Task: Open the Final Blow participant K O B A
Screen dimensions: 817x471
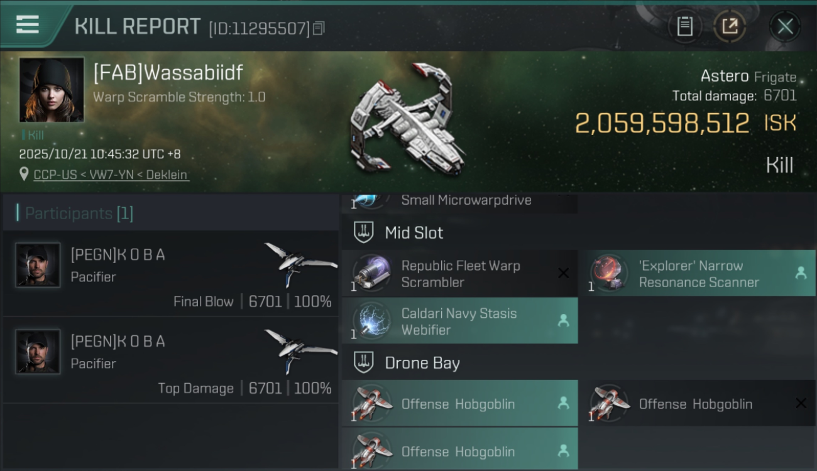Action: pyautogui.click(x=170, y=273)
